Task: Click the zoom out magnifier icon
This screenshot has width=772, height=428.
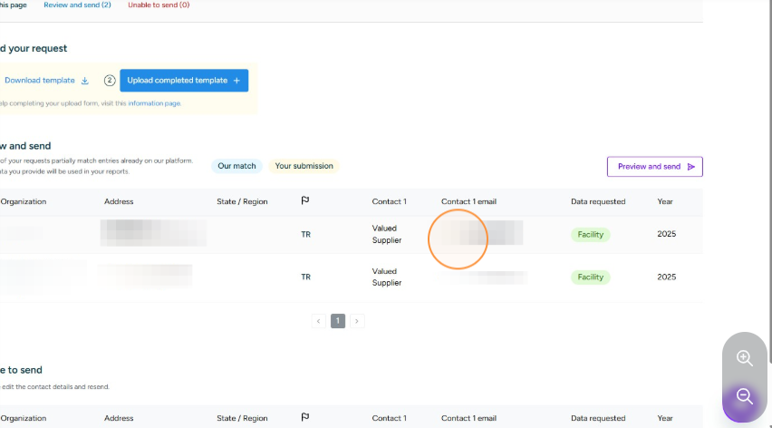Action: [744, 396]
